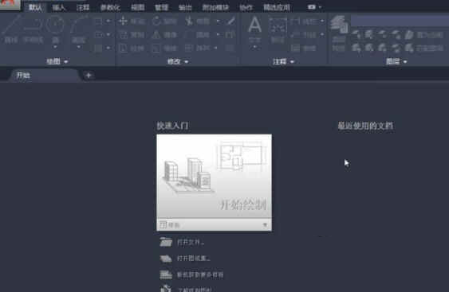The width and height of the screenshot is (449, 292).
Task: Click the 旋转 Rotate tool
Action: pos(164,21)
